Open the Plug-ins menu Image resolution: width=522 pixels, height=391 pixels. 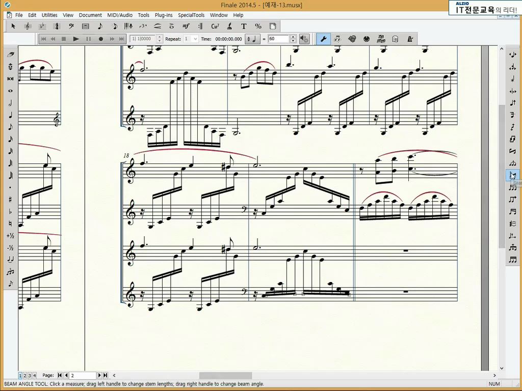tap(164, 15)
